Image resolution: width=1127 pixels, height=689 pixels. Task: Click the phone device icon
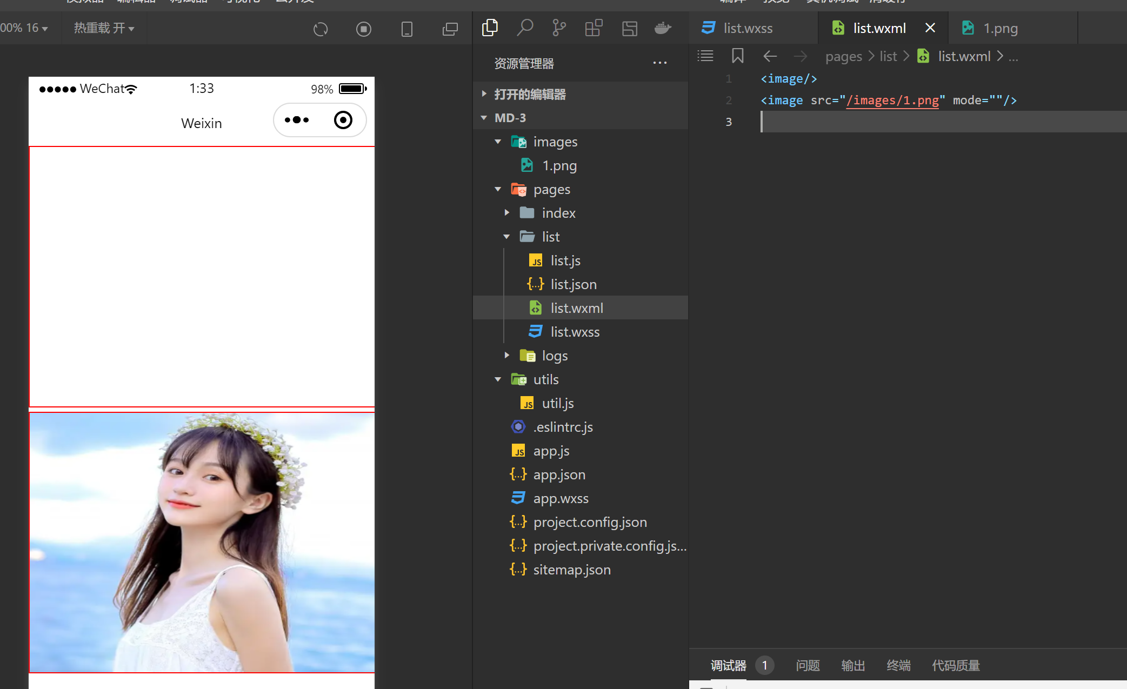tap(406, 29)
